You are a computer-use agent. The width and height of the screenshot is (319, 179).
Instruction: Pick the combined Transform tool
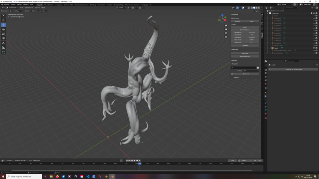[x=3, y=38]
